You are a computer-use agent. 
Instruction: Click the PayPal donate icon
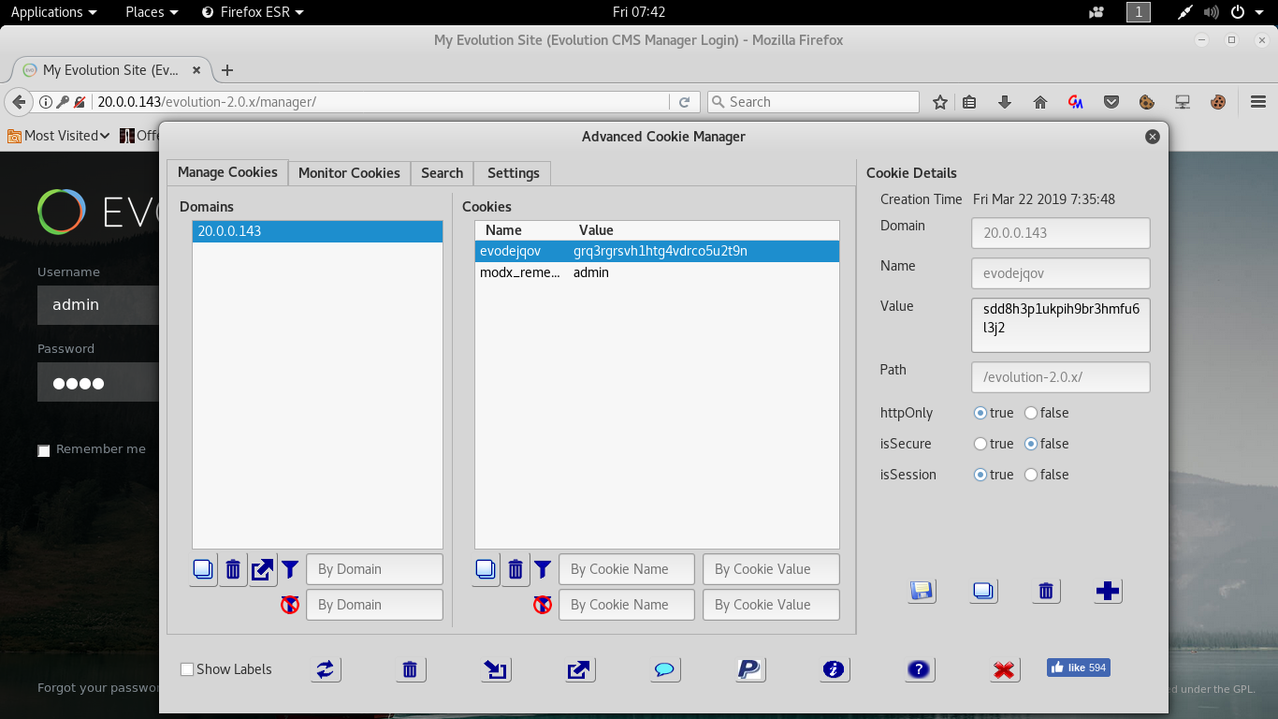(749, 669)
